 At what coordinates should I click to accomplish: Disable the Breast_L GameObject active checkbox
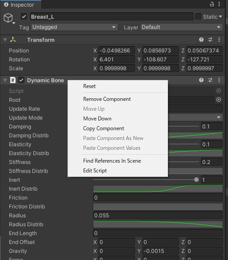coord(24,16)
